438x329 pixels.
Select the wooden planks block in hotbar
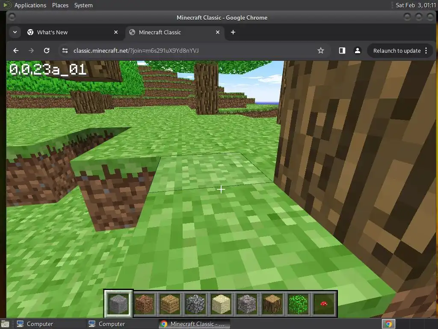[x=170, y=304]
